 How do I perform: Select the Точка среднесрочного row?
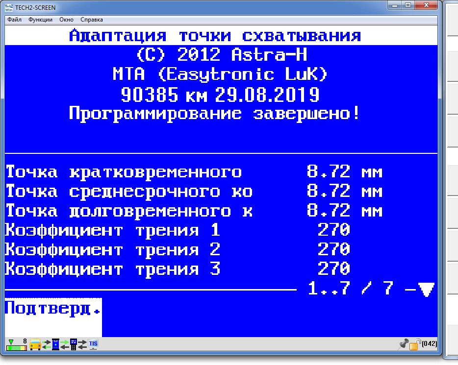(x=194, y=192)
